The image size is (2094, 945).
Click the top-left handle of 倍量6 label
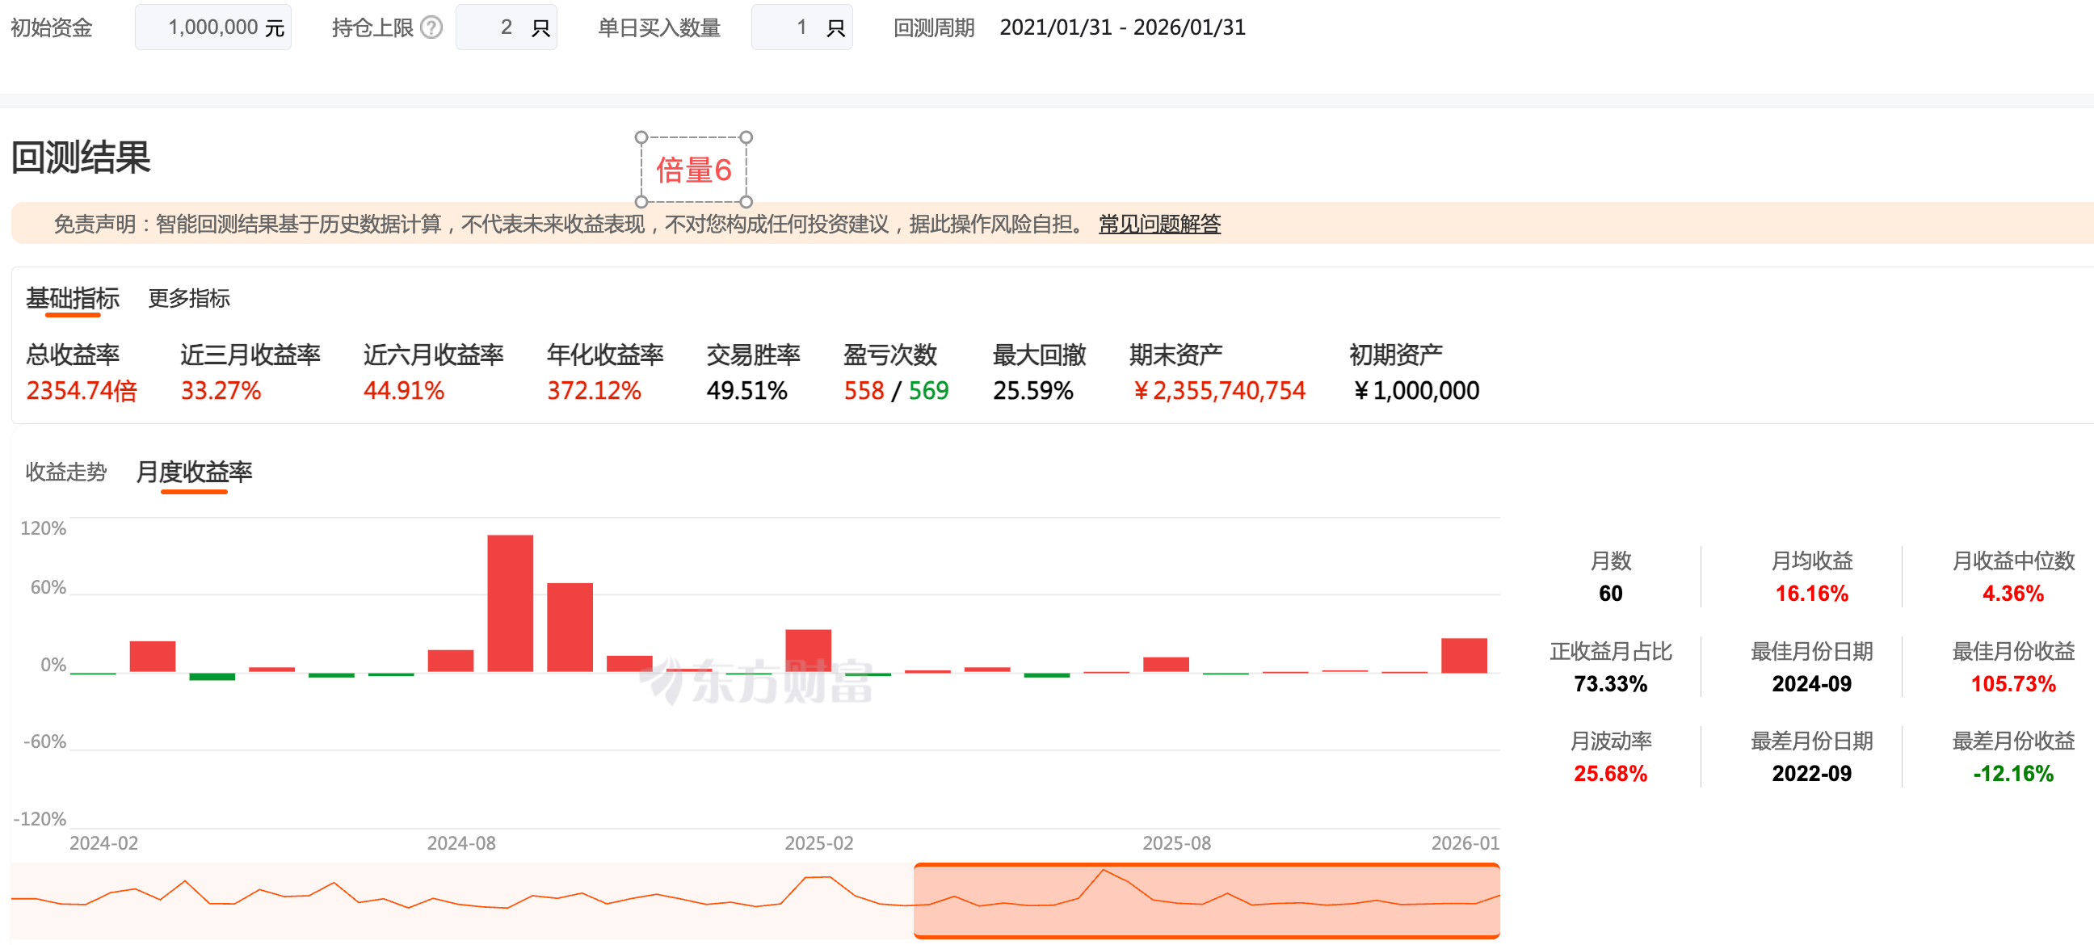(641, 137)
